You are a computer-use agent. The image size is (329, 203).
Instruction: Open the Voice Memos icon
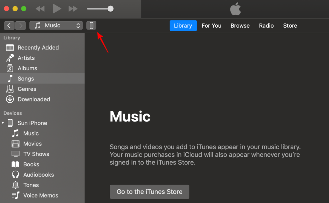[16, 195]
